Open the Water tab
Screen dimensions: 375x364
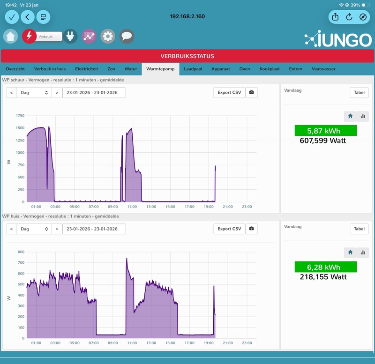[x=131, y=69]
